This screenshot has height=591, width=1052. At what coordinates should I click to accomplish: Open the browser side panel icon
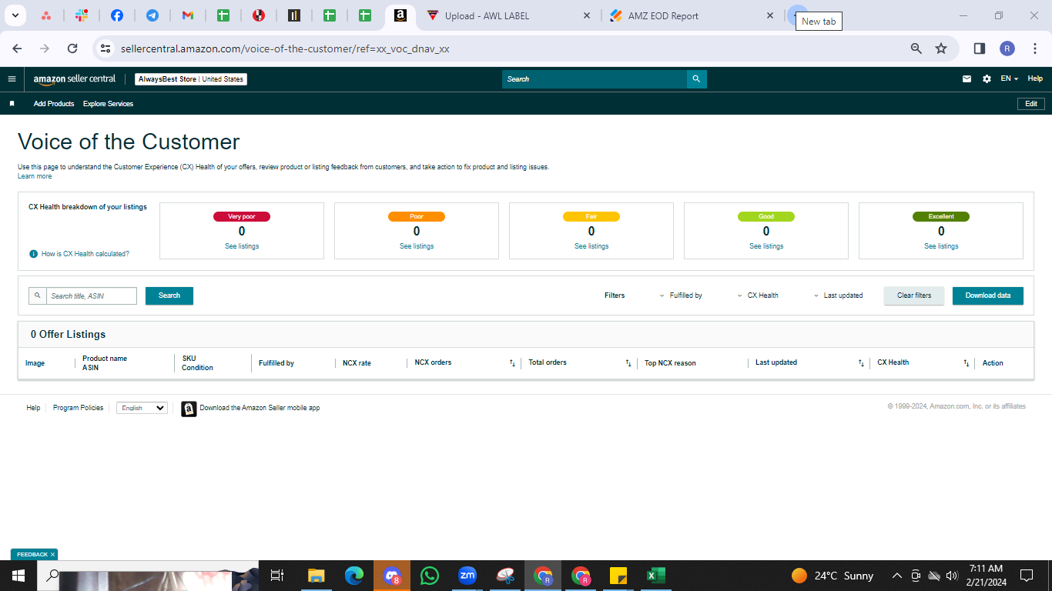(x=980, y=48)
